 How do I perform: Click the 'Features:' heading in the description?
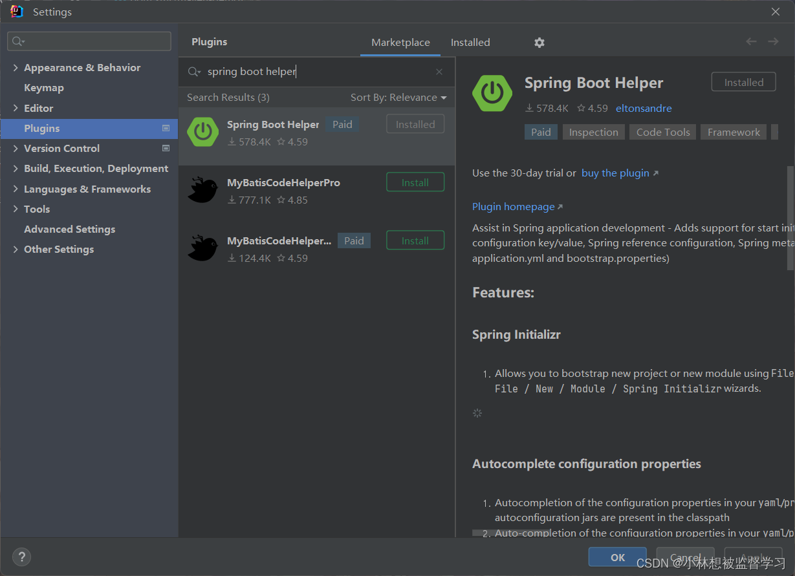503,292
